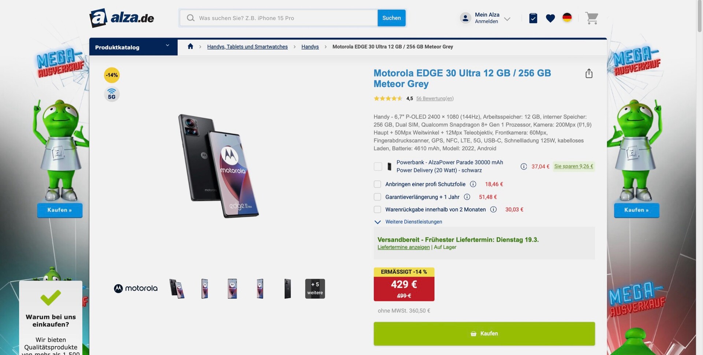Click info icon next to Warenrückgabe
Viewport: 703px width, 355px height.
click(x=493, y=210)
